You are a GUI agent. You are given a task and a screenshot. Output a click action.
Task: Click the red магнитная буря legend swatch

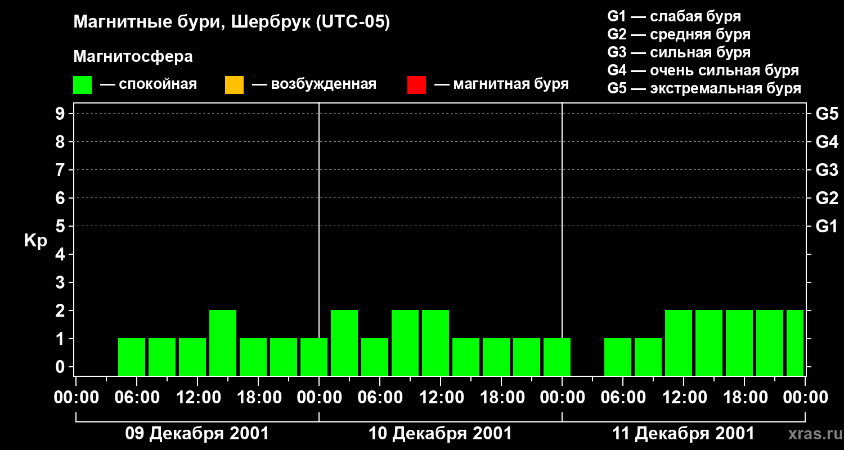point(416,85)
